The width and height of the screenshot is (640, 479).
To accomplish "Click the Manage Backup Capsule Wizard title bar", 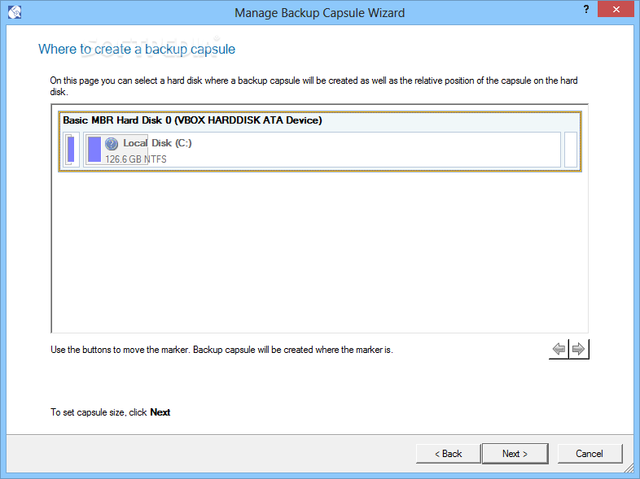I will pyautogui.click(x=319, y=12).
